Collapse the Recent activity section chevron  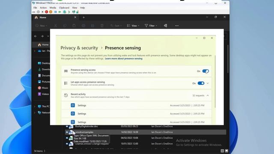pyautogui.click(x=208, y=95)
